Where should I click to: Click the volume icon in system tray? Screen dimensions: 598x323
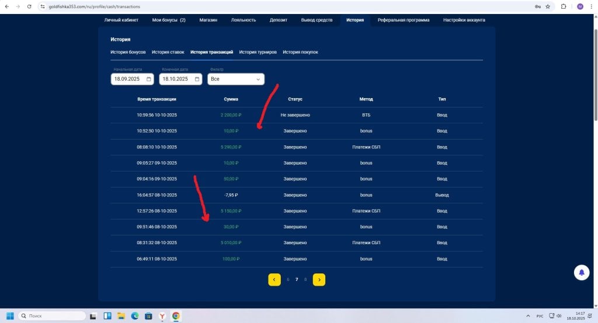coord(559,316)
